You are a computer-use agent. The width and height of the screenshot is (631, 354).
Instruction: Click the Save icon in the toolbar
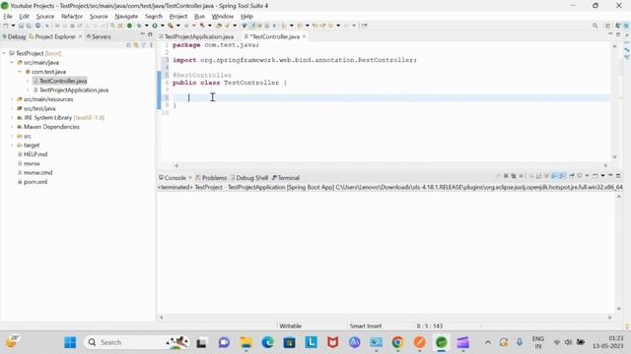tap(22, 26)
